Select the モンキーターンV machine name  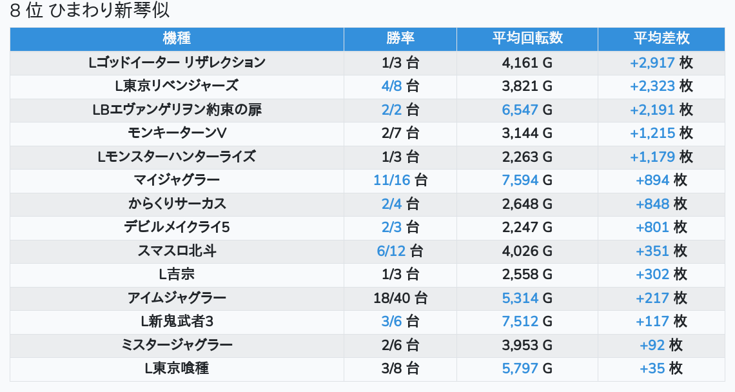coord(177,133)
